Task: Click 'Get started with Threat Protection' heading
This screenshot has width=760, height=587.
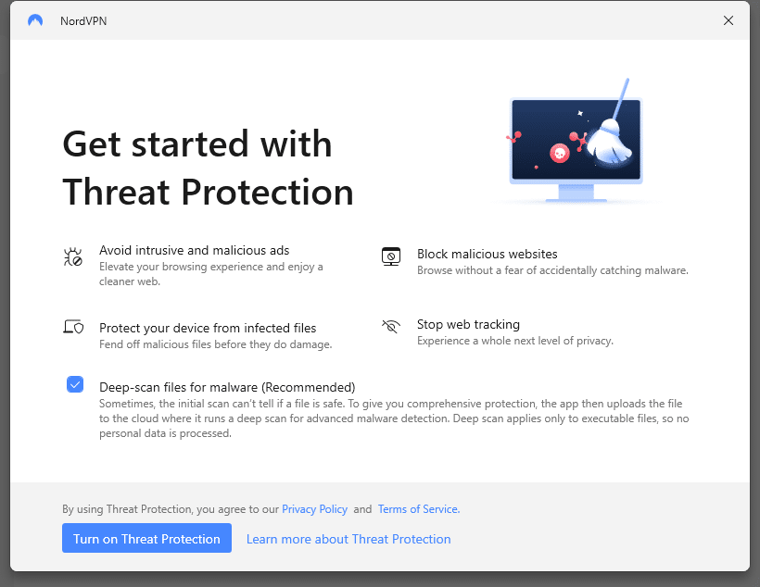Action: (209, 168)
